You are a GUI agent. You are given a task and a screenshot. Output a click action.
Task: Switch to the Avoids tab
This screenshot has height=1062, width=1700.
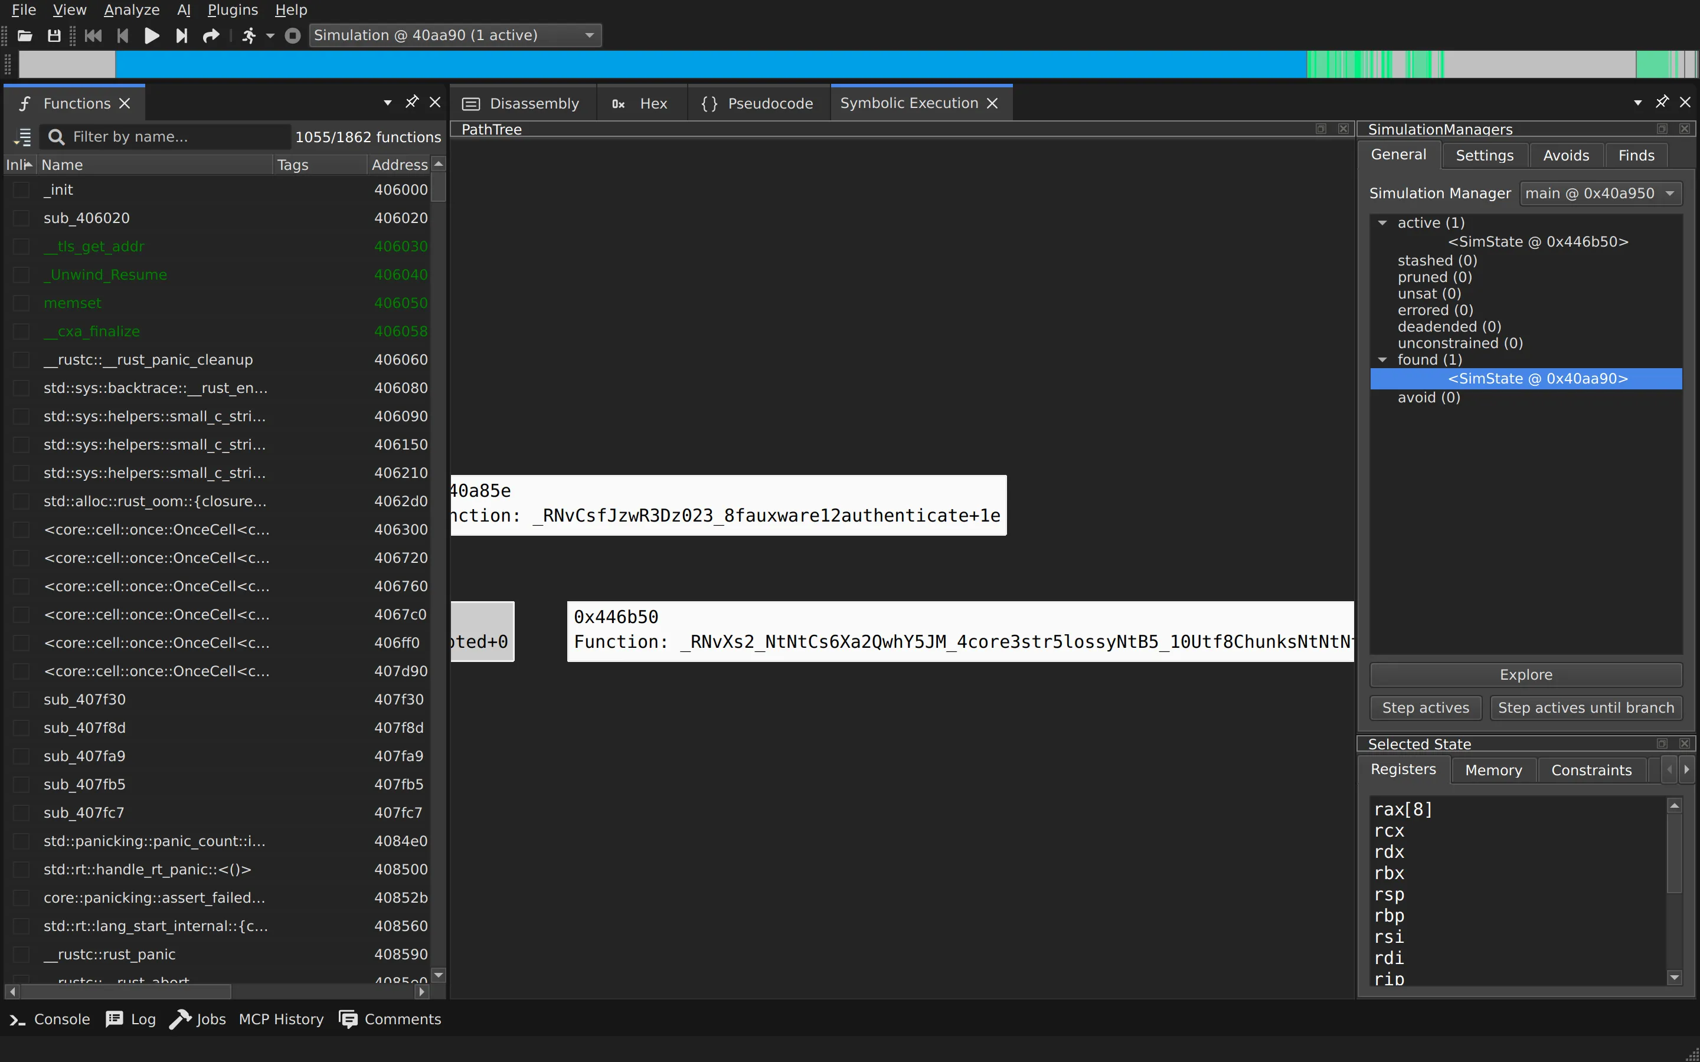tap(1566, 155)
